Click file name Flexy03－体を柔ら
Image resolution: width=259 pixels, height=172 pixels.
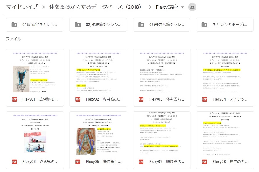167,99
